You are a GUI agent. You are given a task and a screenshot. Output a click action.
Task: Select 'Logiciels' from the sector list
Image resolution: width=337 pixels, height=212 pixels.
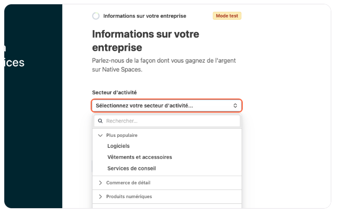tap(119, 146)
